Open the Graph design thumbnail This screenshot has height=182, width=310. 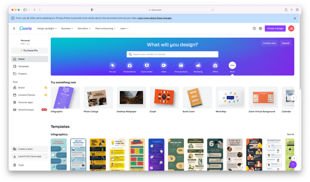pyautogui.click(x=164, y=98)
